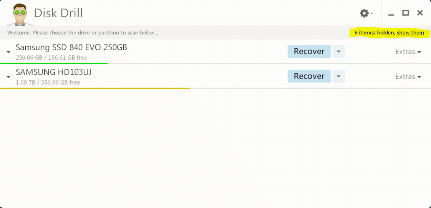Screen dimensions: 431x208
Task: Select the SAMSUNG HD103UJ drive name
Action: (x=54, y=72)
